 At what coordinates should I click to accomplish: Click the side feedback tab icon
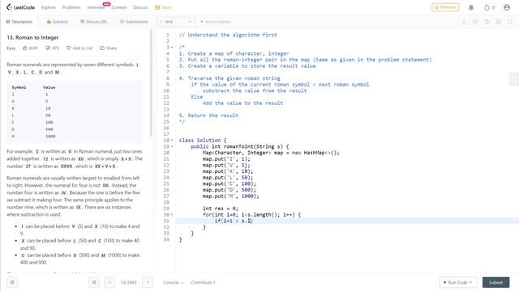click(513, 79)
